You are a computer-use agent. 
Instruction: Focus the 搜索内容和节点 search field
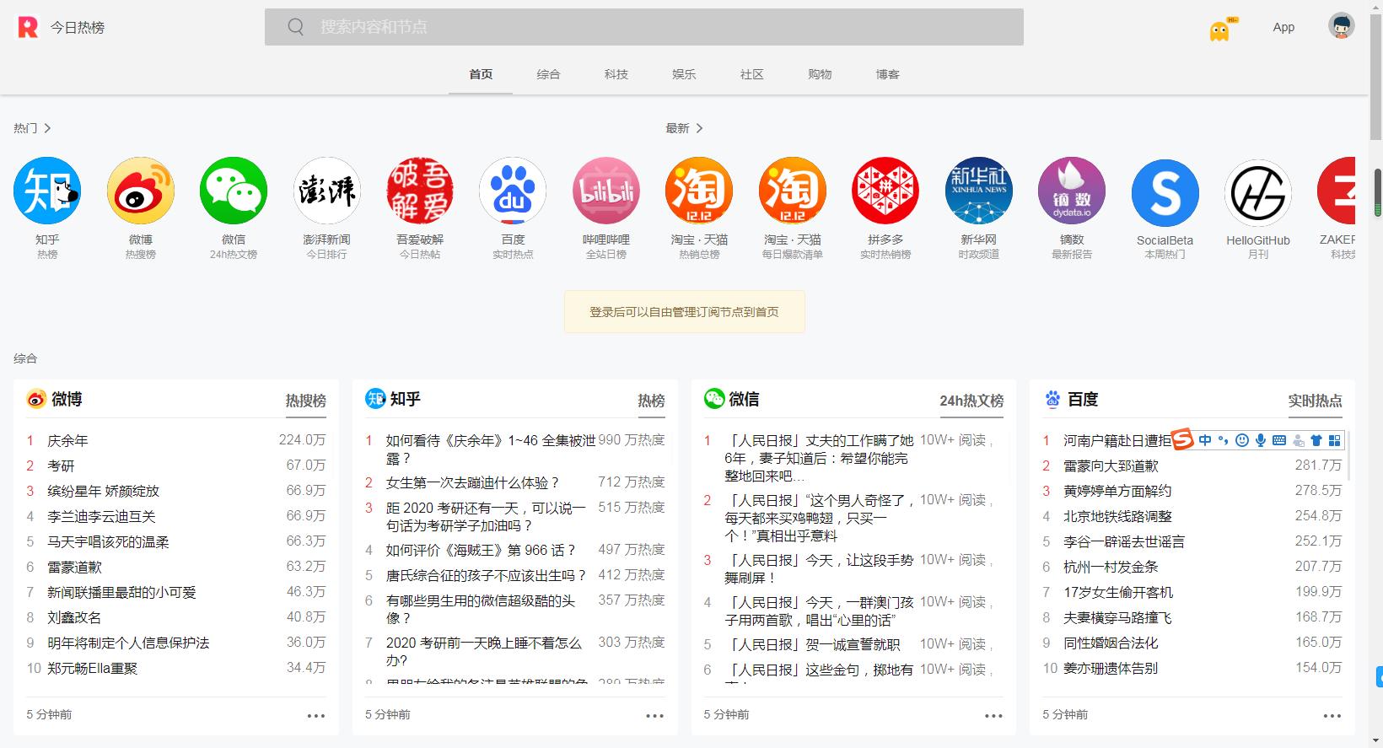(x=644, y=27)
